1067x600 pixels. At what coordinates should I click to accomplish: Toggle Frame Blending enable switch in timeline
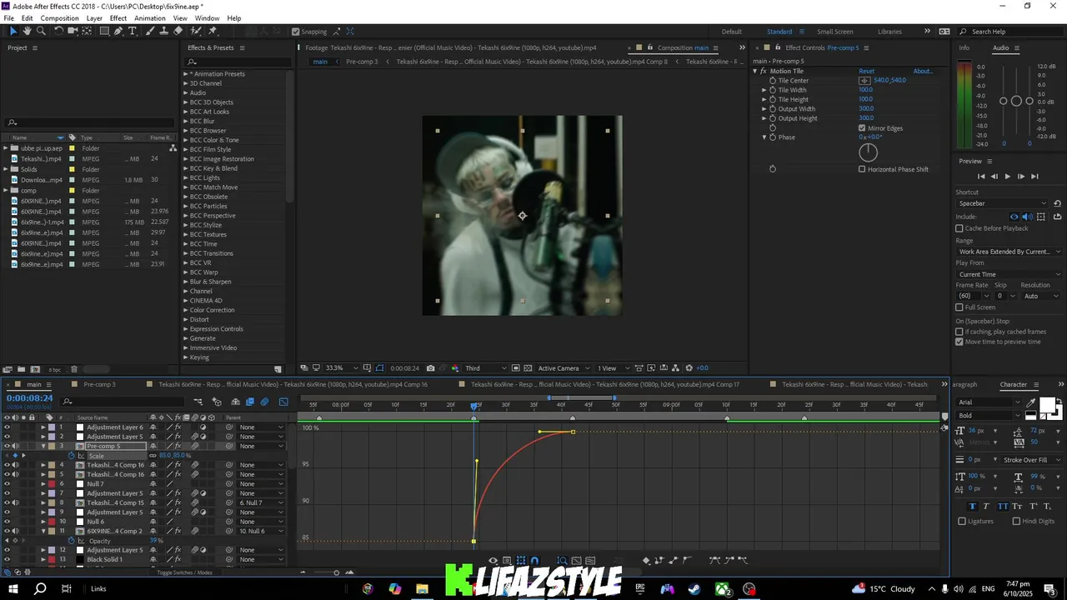coord(249,402)
